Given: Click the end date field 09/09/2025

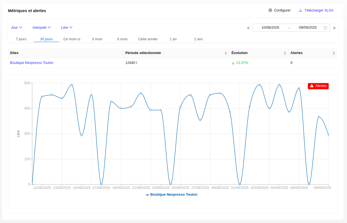Looking at the screenshot, I should [308, 28].
